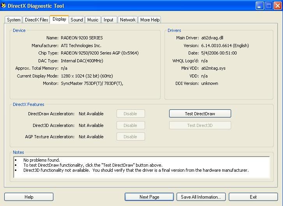
Task: Switch to the System tab
Action: pyautogui.click(x=14, y=19)
